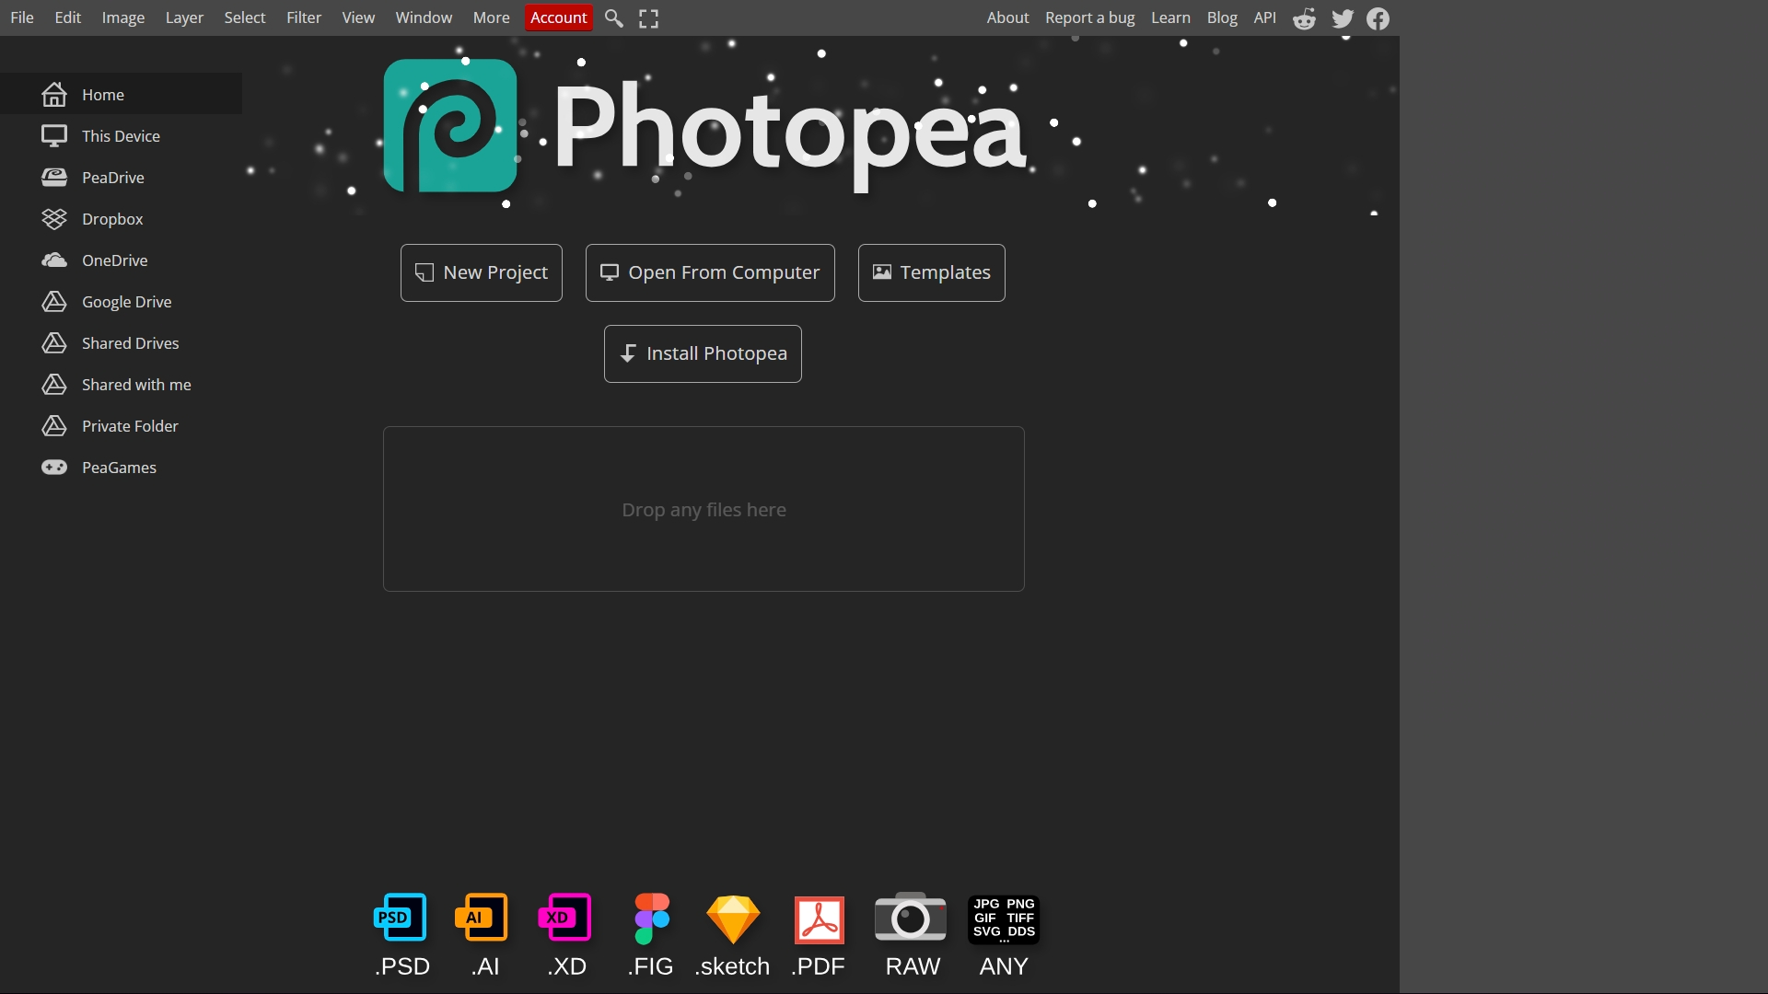The image size is (1768, 994).
Task: Click the .PDF format icon
Action: pos(818,918)
